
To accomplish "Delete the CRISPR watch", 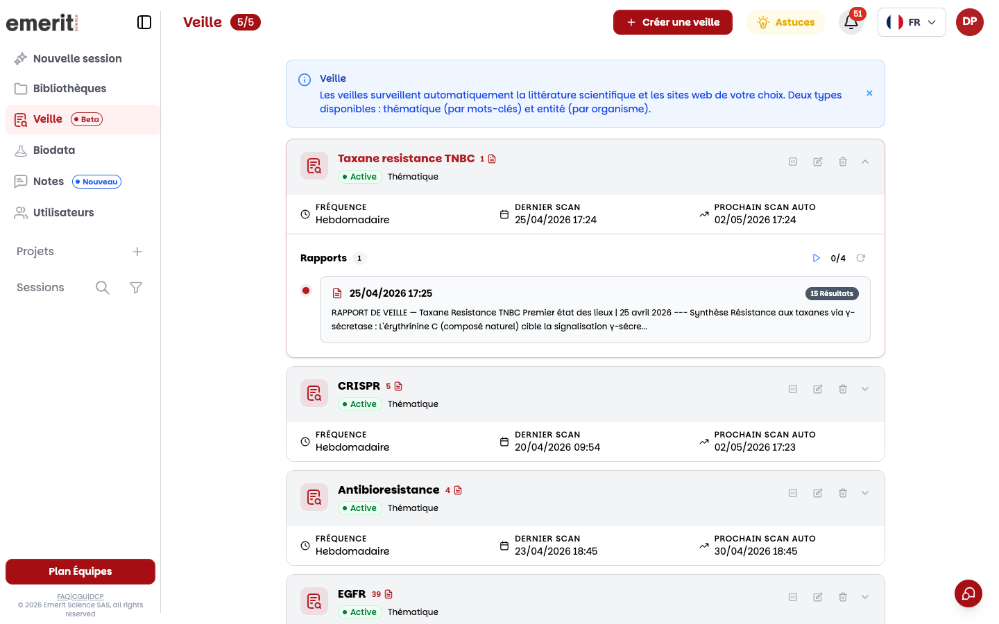I will click(843, 389).
